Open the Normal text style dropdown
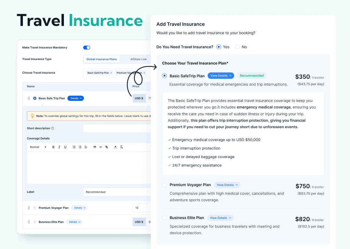The image size is (350, 249). pyautogui.click(x=38, y=147)
